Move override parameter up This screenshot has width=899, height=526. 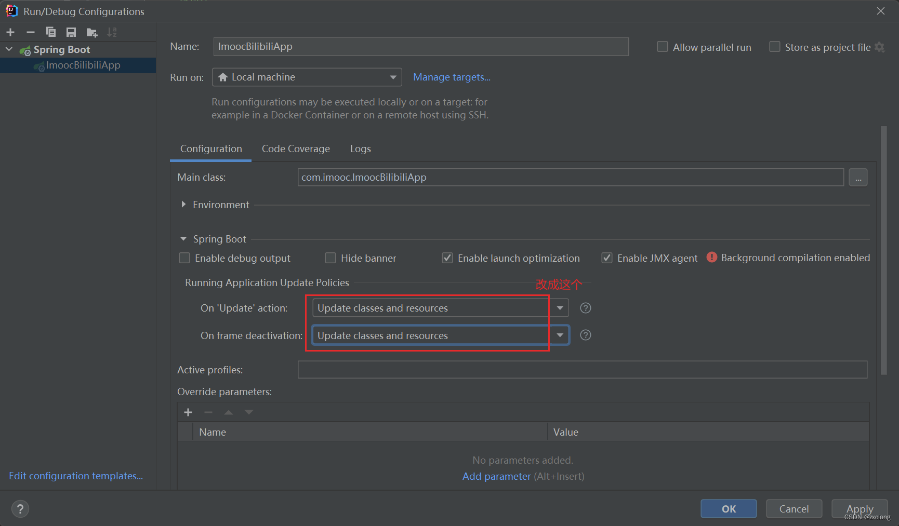click(x=229, y=412)
